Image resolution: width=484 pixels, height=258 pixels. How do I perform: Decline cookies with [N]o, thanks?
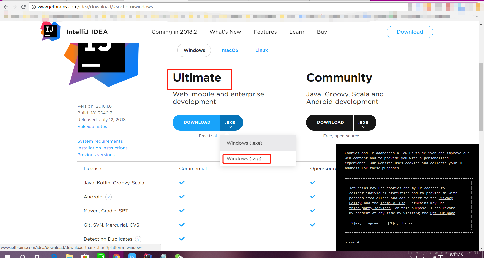coord(400,223)
